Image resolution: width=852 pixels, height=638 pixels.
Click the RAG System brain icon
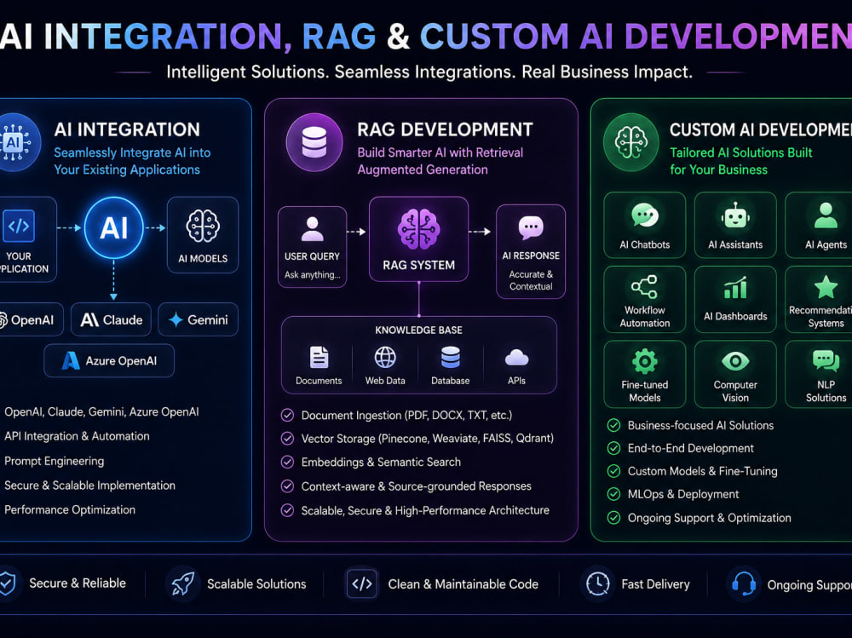click(x=418, y=229)
